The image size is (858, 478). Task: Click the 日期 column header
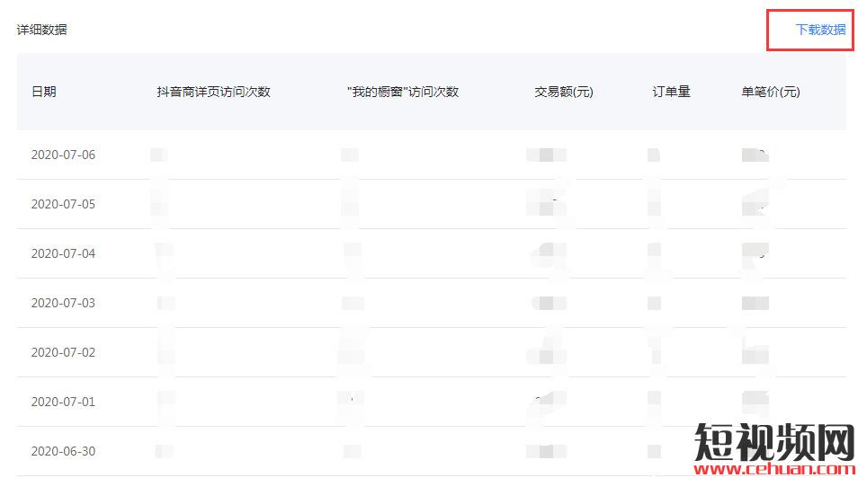[x=44, y=92]
